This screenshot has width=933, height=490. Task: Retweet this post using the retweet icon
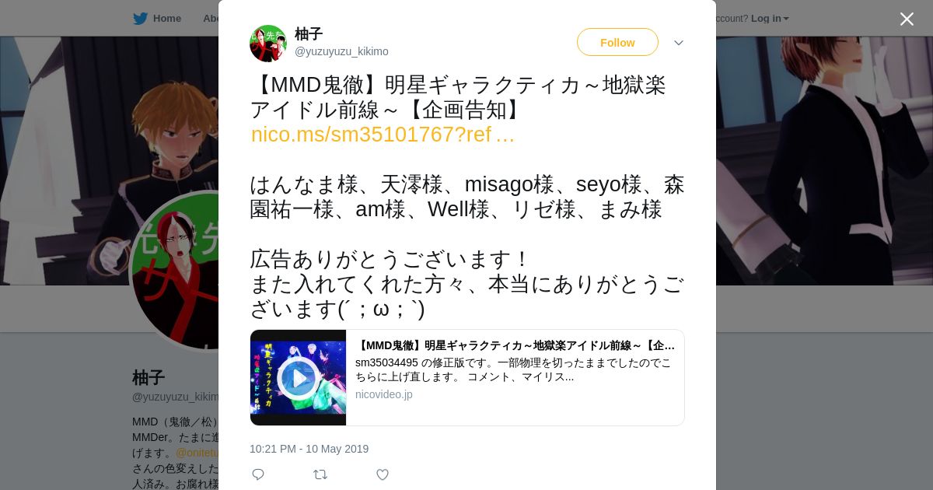point(320,474)
